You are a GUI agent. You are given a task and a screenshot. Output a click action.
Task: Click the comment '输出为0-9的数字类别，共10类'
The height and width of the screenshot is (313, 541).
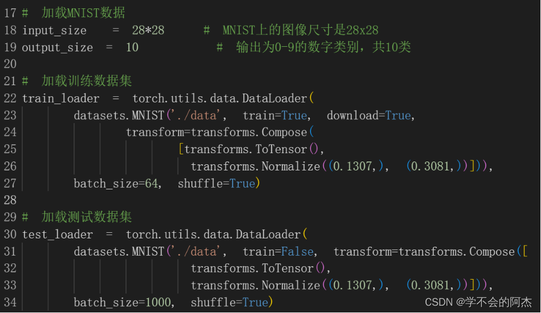click(323, 47)
